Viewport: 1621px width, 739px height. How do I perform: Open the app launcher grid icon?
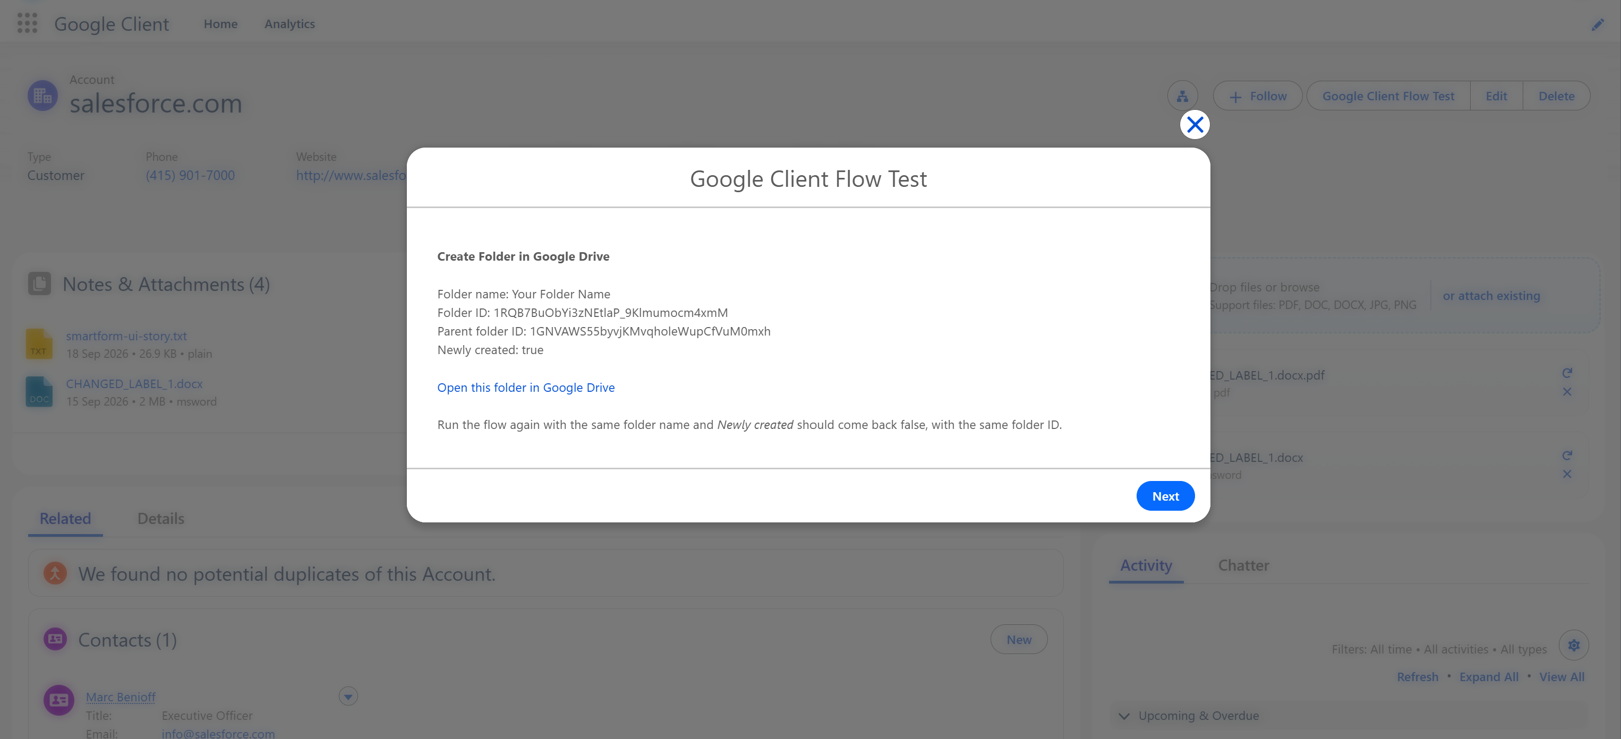point(27,23)
